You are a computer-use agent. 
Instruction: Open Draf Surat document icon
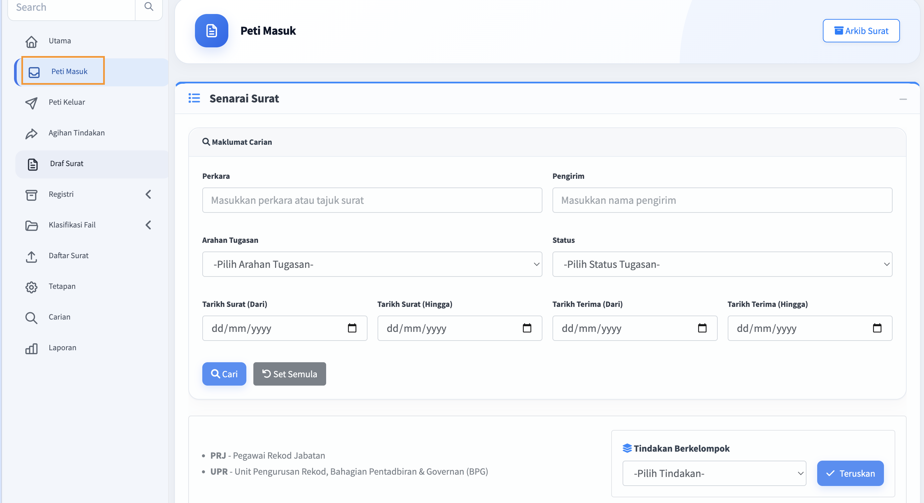pos(33,164)
